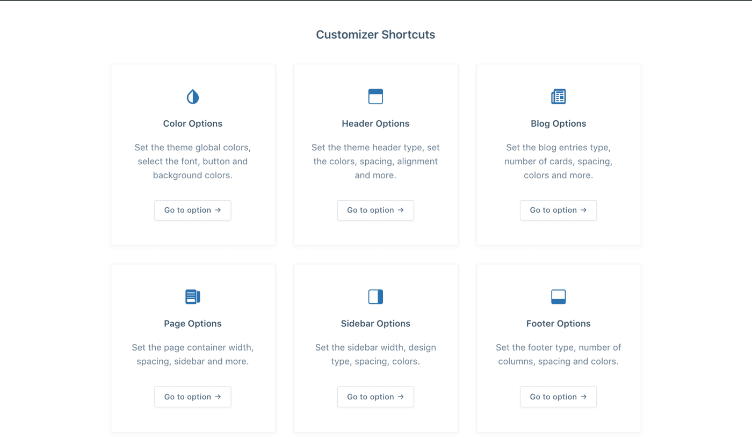This screenshot has height=438, width=752.
Task: Click the Color Options card title
Action: 192,123
